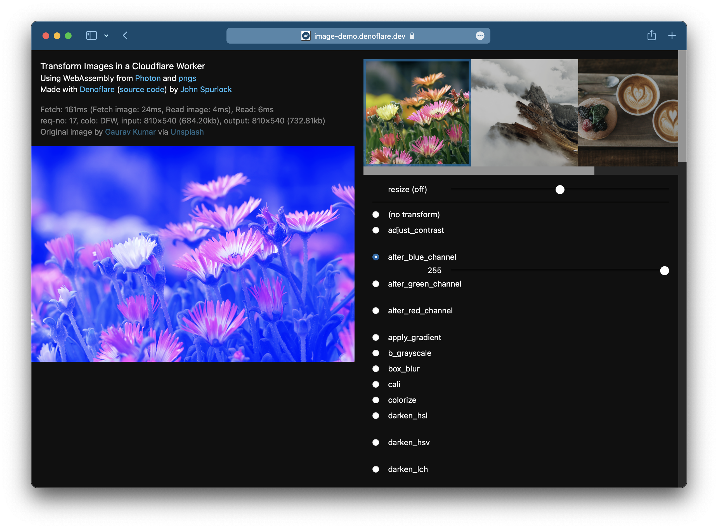Enable the b_grayscale transform
The image size is (718, 529).
(376, 353)
